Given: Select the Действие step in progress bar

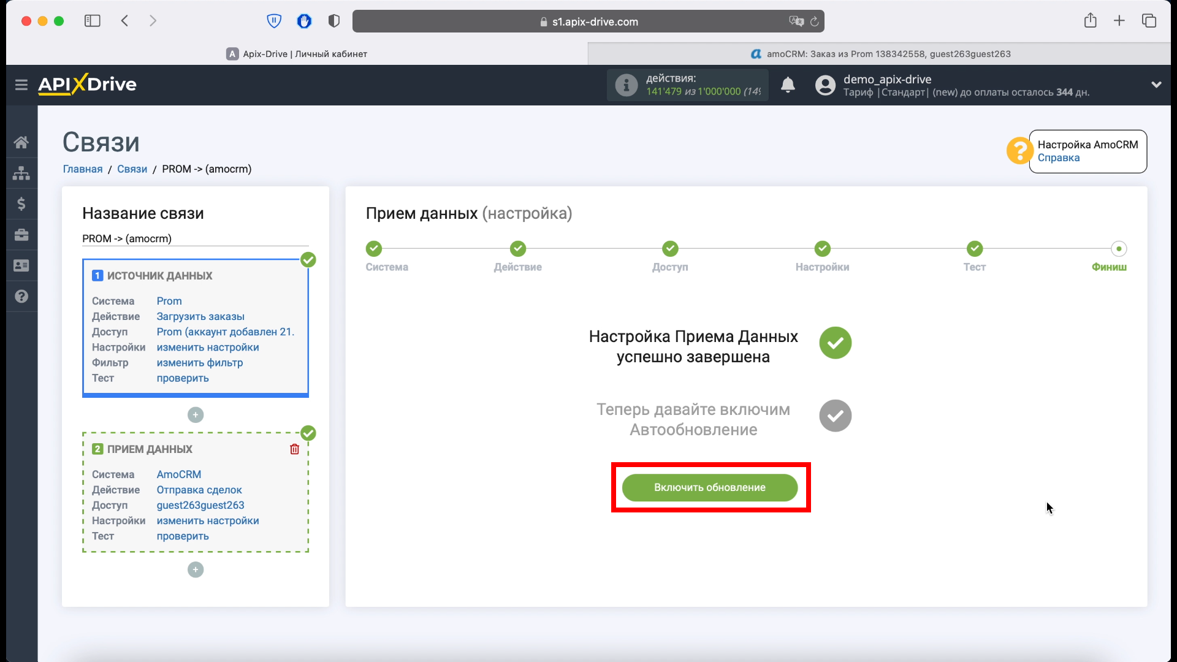Looking at the screenshot, I should [x=518, y=249].
